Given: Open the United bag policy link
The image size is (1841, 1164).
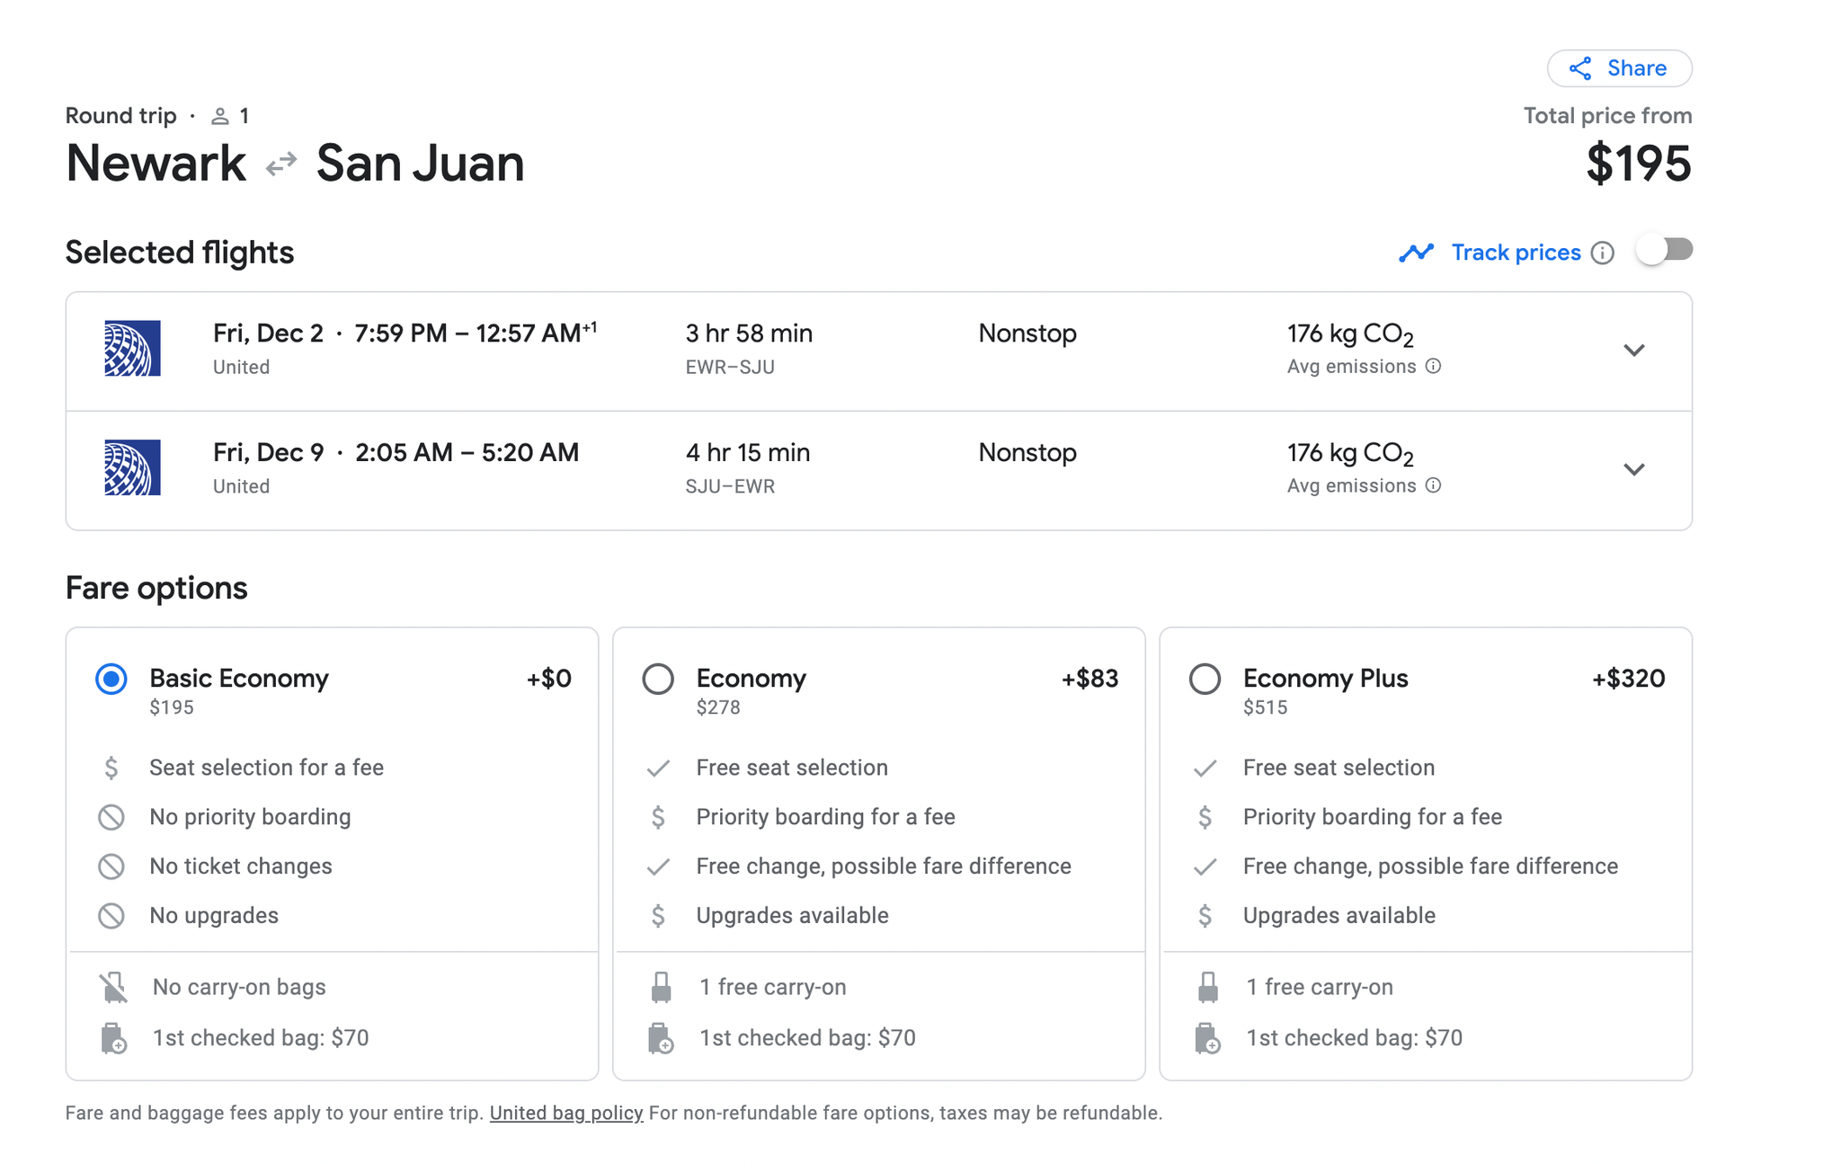Looking at the screenshot, I should [565, 1113].
